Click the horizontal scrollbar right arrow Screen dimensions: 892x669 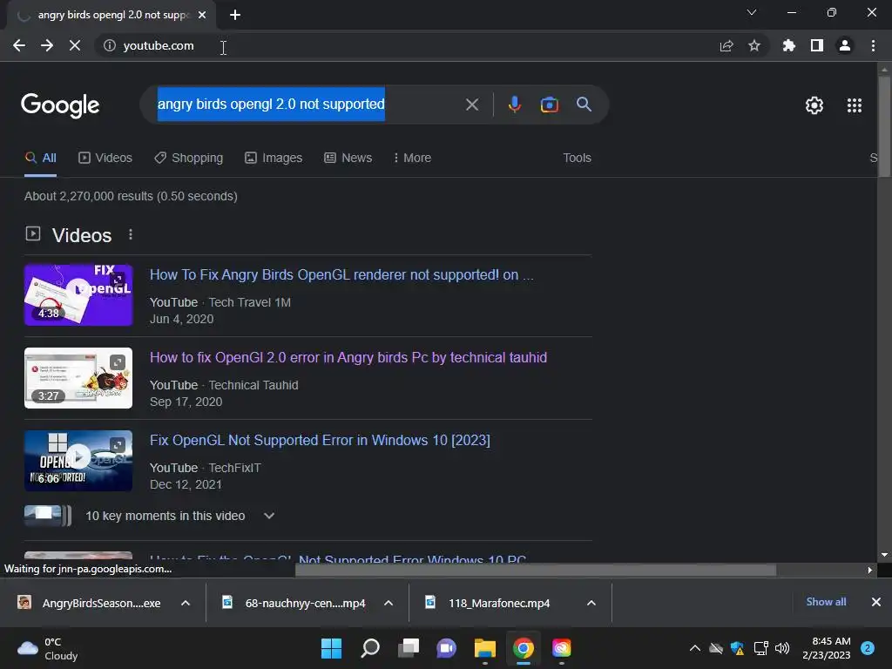click(870, 570)
